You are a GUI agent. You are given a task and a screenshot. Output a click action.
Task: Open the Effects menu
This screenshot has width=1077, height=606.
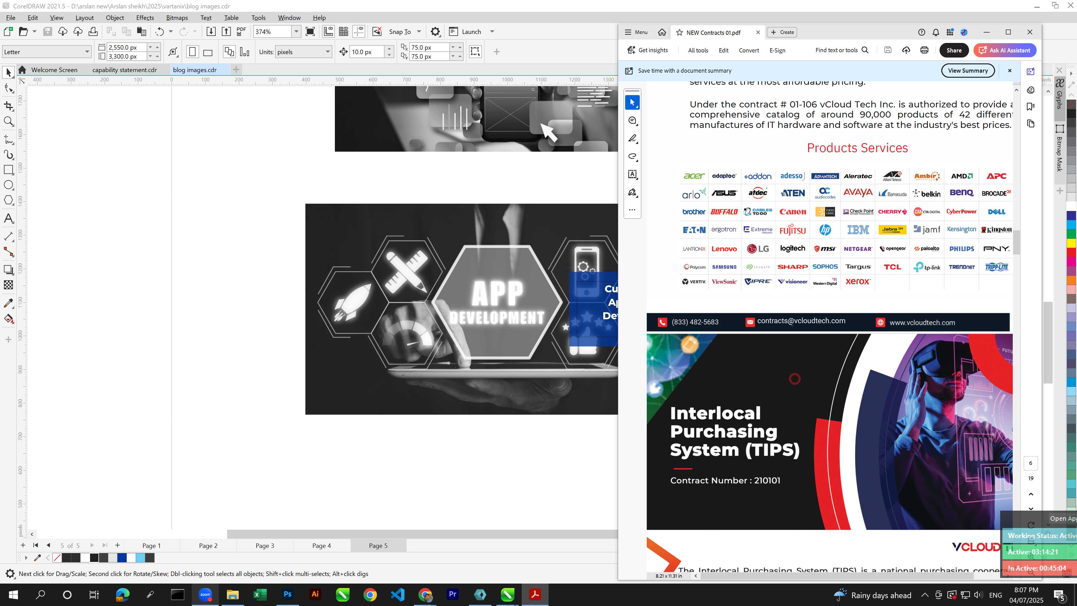(x=145, y=18)
